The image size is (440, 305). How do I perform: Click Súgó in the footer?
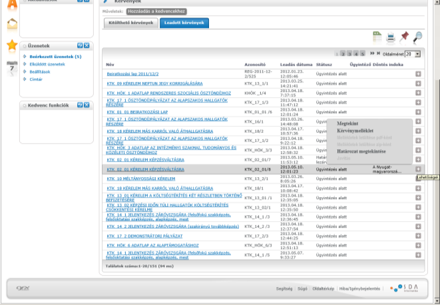[x=302, y=288]
